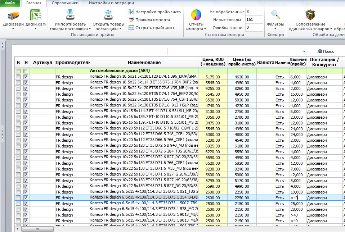This screenshot has height=232, width=345.
Task: Sort by Цена (из прайс-листа) column header
Action: 242,62
